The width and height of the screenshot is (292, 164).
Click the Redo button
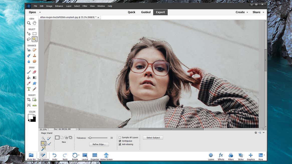point(65,156)
